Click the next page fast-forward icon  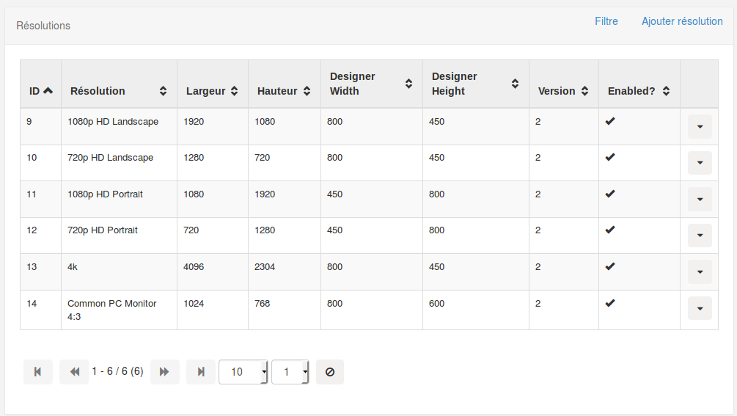click(164, 372)
